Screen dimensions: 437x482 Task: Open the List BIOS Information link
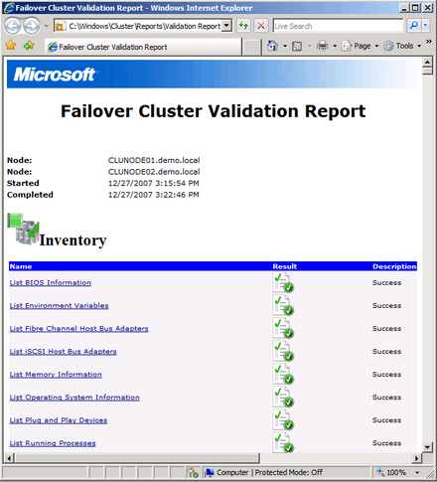(51, 283)
